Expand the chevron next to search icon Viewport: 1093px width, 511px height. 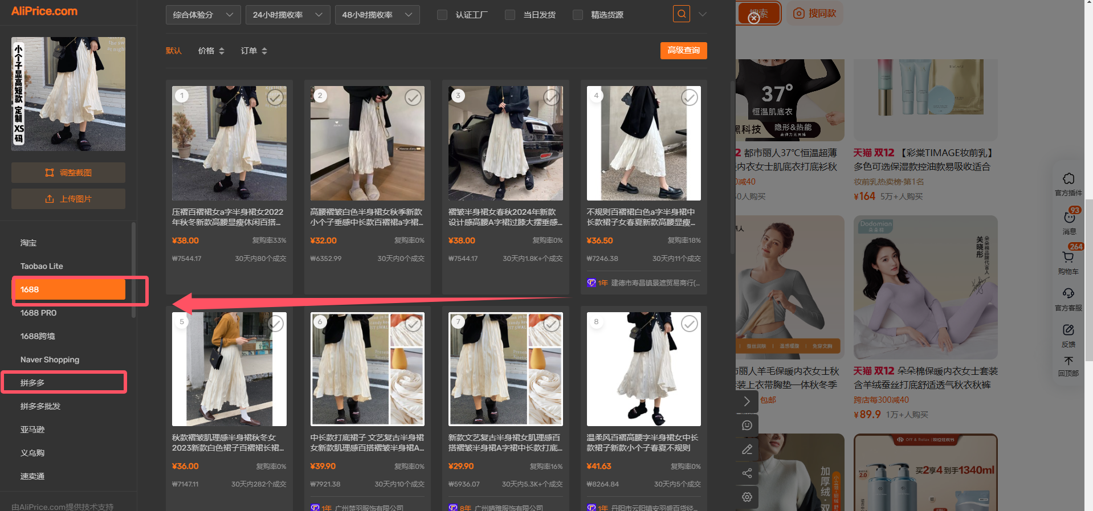(x=703, y=14)
